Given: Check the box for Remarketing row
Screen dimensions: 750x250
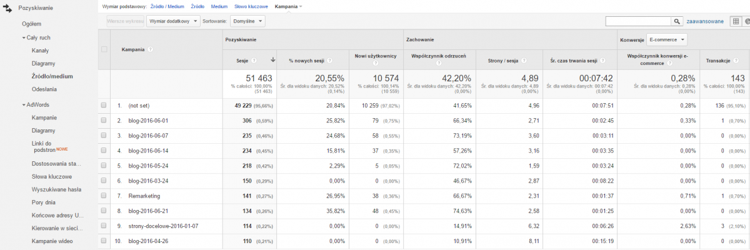Looking at the screenshot, I should (104, 195).
